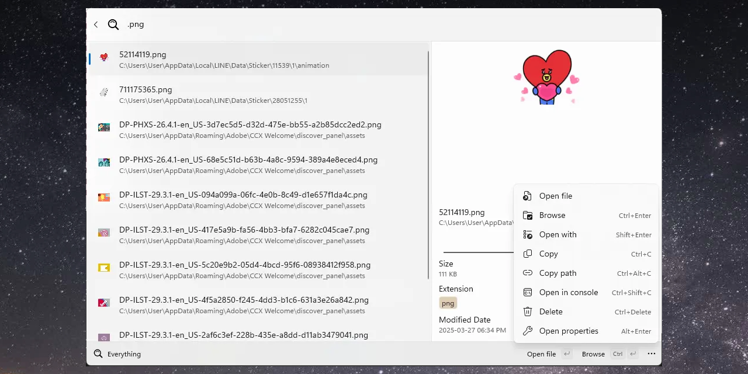Click 52114119.png filename in preview pane

point(462,212)
